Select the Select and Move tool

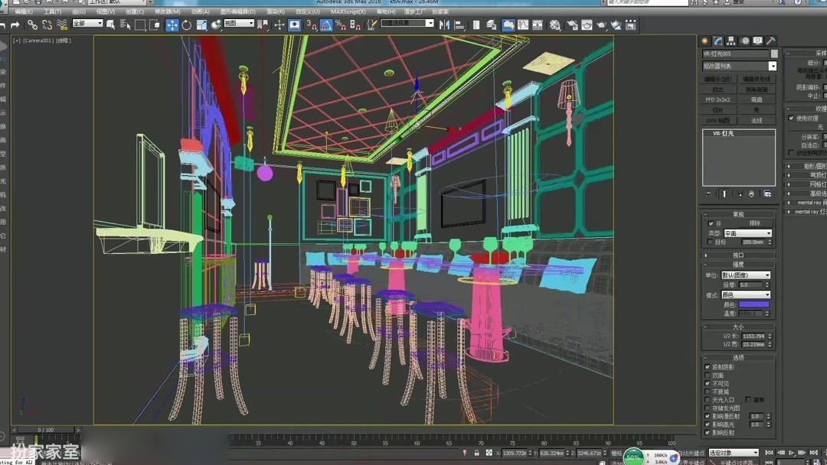pos(172,25)
